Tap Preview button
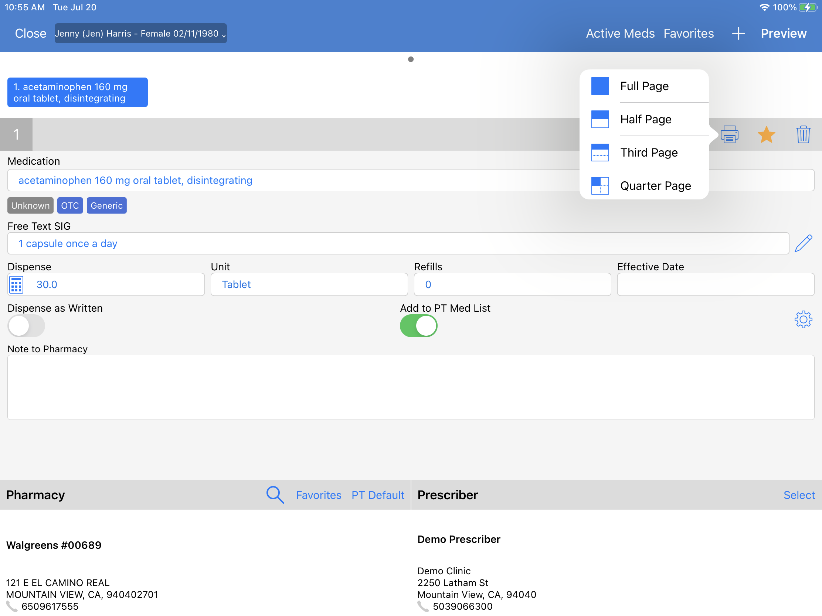The height and width of the screenshot is (616, 822). [783, 33]
